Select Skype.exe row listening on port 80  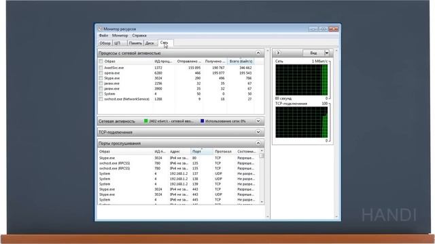click(x=179, y=158)
